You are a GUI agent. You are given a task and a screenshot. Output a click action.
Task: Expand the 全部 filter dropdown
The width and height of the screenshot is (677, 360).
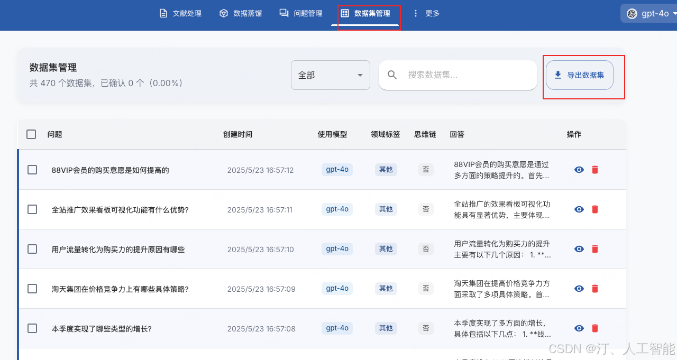click(331, 75)
